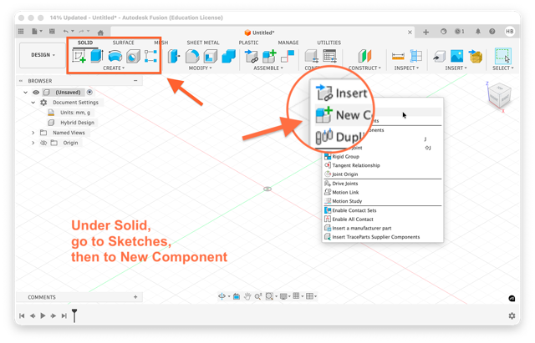
Task: Go to Home tab icon
Action: (100, 33)
